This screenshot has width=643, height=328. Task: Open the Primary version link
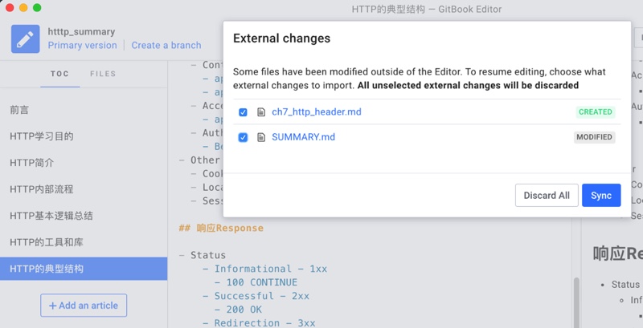point(82,46)
